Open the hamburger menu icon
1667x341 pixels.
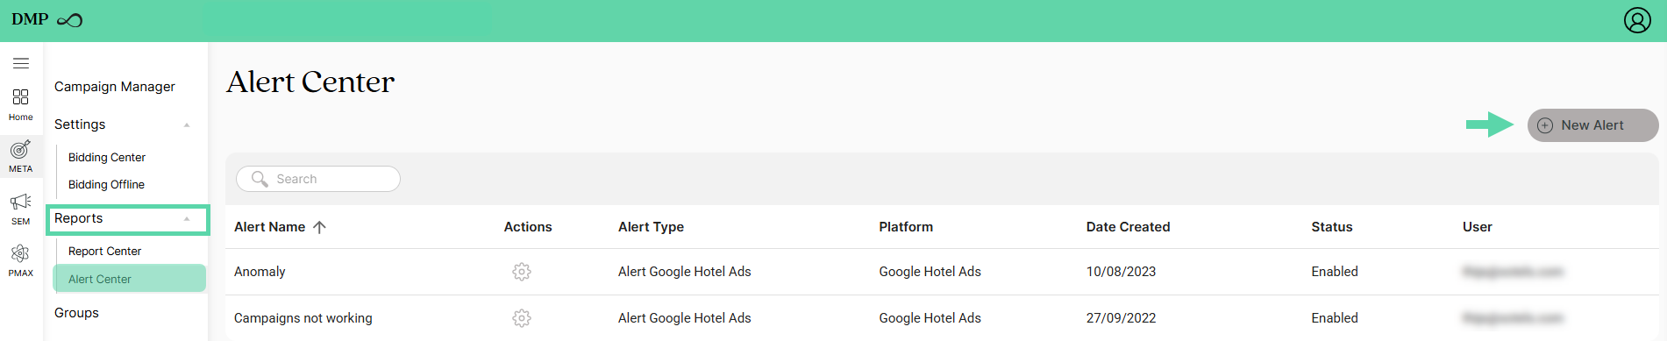[x=21, y=63]
